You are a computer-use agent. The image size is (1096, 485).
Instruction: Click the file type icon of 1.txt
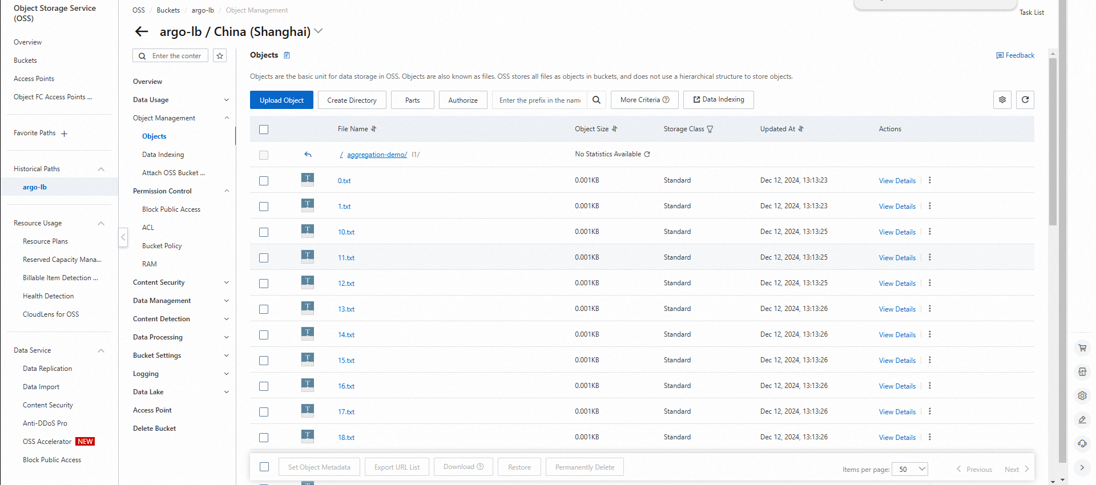(308, 205)
